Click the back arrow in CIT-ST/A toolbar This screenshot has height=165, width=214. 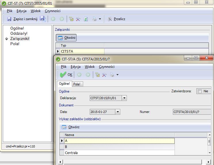click(79, 75)
